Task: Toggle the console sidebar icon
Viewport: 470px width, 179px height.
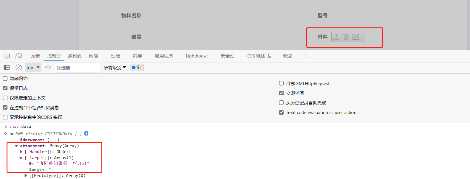Action: [7, 68]
